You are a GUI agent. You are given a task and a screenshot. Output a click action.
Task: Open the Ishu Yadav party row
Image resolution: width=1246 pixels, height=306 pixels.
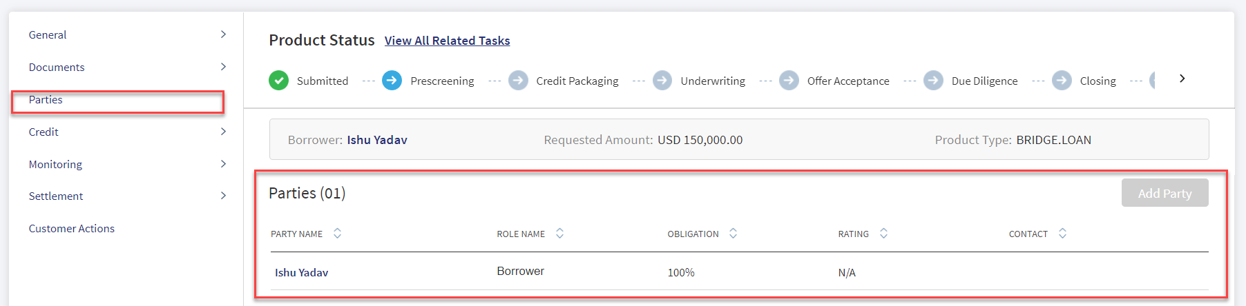(739, 272)
